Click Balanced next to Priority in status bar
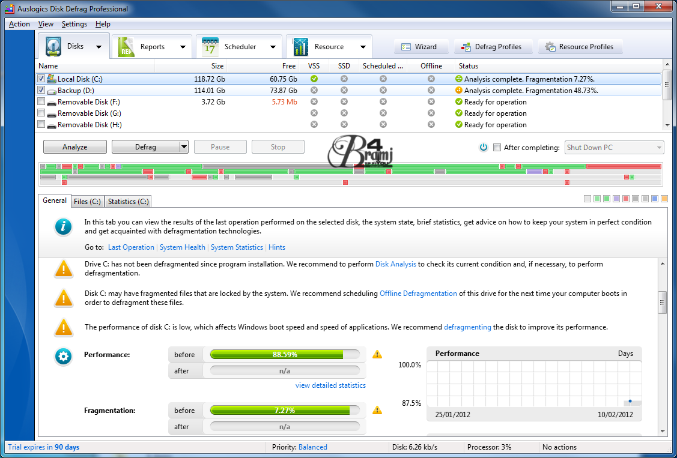This screenshot has height=458, width=677. [312, 447]
